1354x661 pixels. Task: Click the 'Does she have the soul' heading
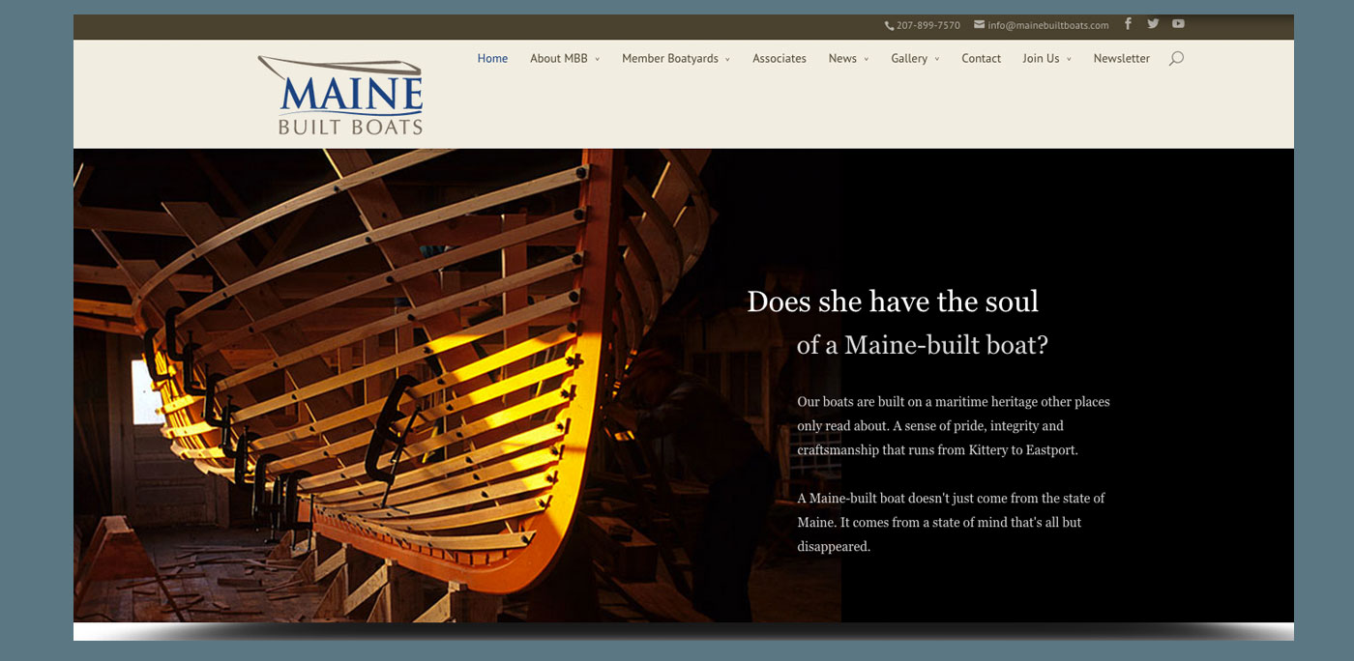pyautogui.click(x=893, y=302)
